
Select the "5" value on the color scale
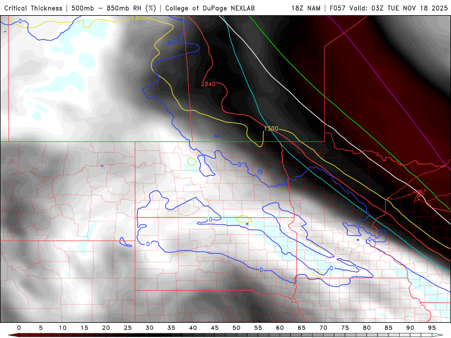pyautogui.click(x=41, y=328)
